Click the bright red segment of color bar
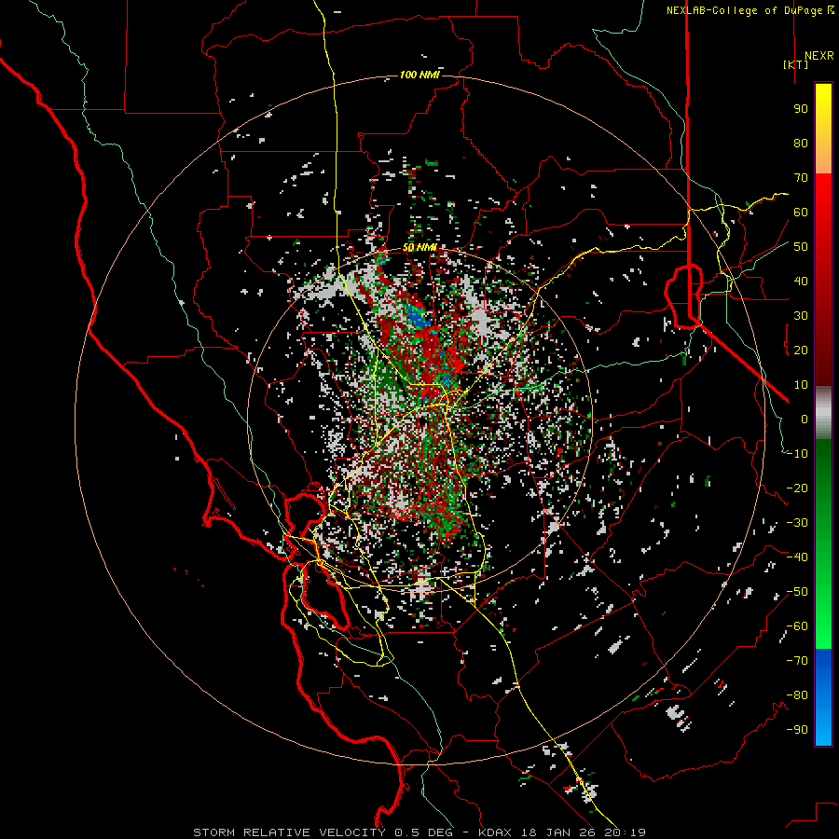This screenshot has height=839, width=839. point(823,280)
